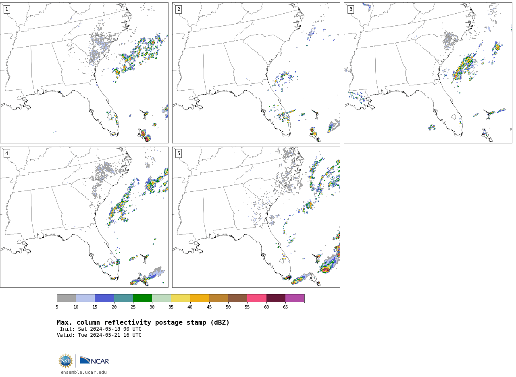Image resolution: width=516 pixels, height=377 pixels.
Task: Click the Valid: Tue 2024-05-21 16 UTC text
Action: pos(99,335)
